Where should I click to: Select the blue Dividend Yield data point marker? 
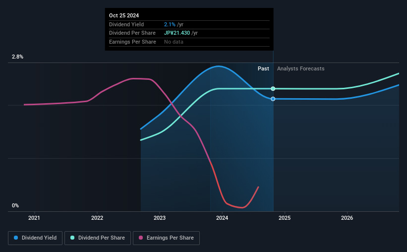point(273,99)
